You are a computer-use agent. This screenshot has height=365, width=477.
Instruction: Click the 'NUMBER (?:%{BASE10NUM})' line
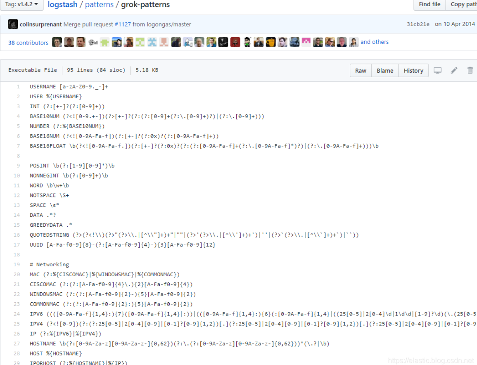coord(67,126)
